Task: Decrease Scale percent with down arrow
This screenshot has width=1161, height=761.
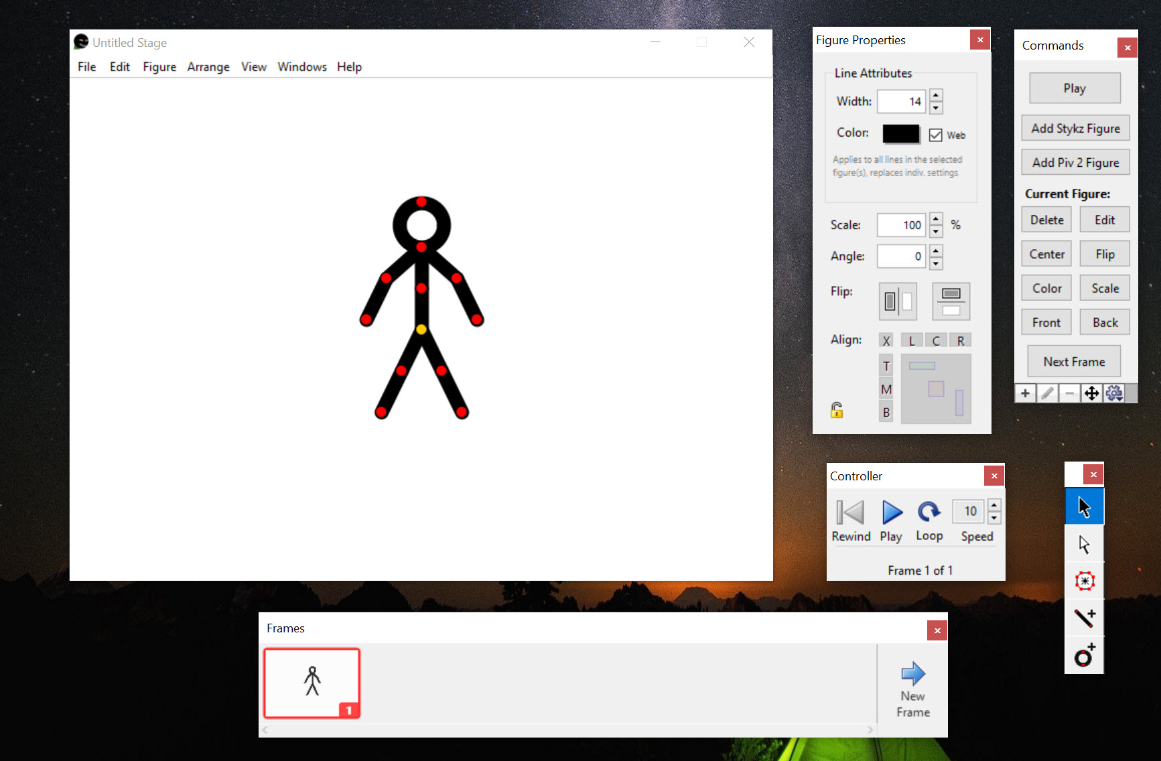Action: coord(936,231)
